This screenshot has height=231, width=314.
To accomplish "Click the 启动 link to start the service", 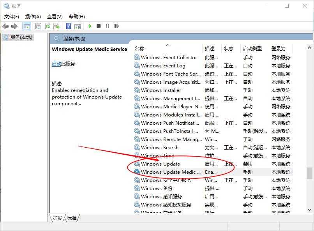I will tap(56, 64).
